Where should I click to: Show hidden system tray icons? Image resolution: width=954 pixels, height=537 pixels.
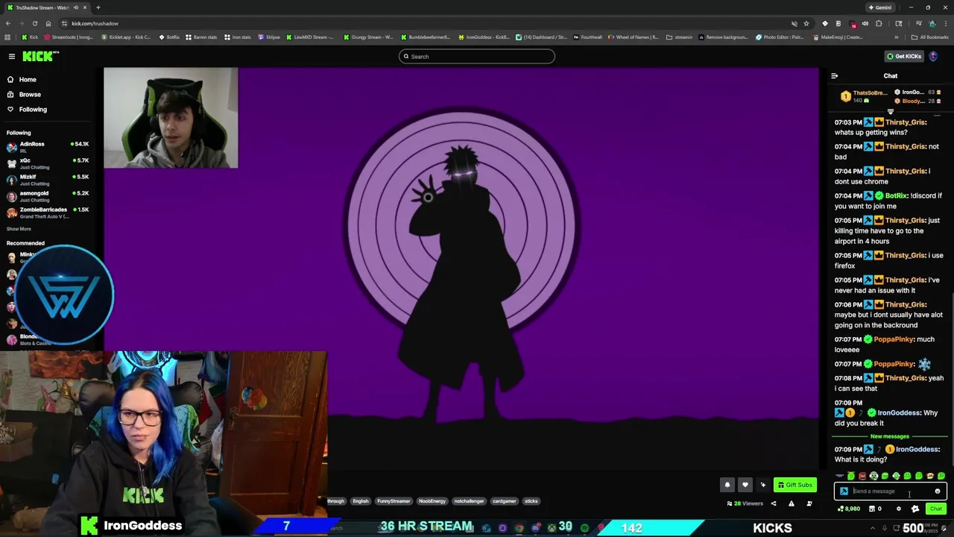point(873,528)
